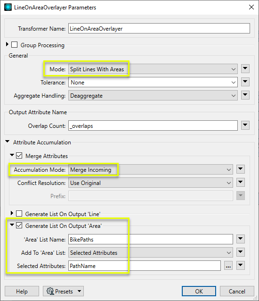Expand the Group Processing section triangle
Screen dimensions: 259x301
(x=7, y=44)
